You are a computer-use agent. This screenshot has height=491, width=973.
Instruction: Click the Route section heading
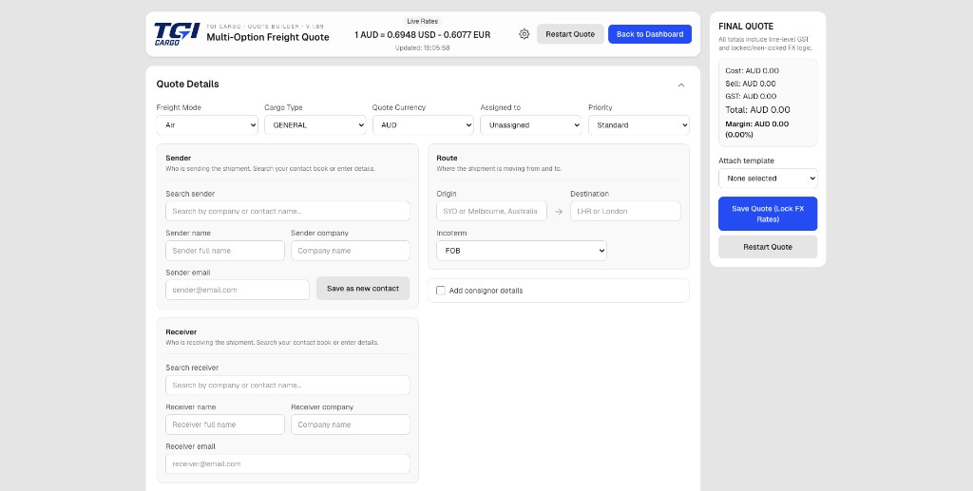click(x=447, y=158)
